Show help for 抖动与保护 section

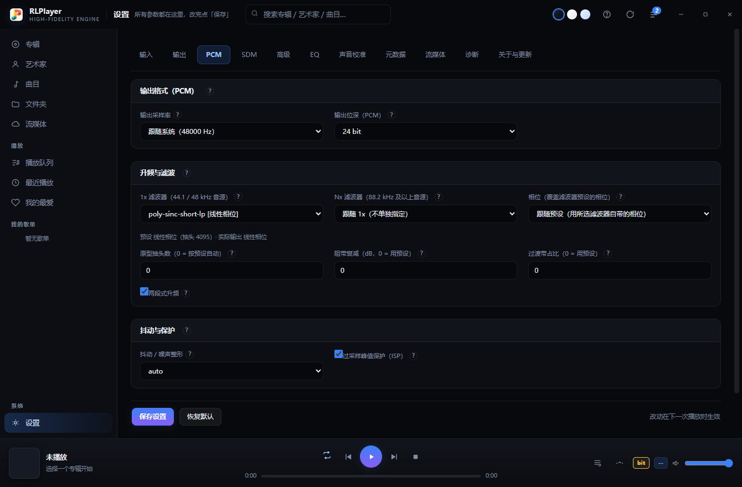(x=187, y=330)
